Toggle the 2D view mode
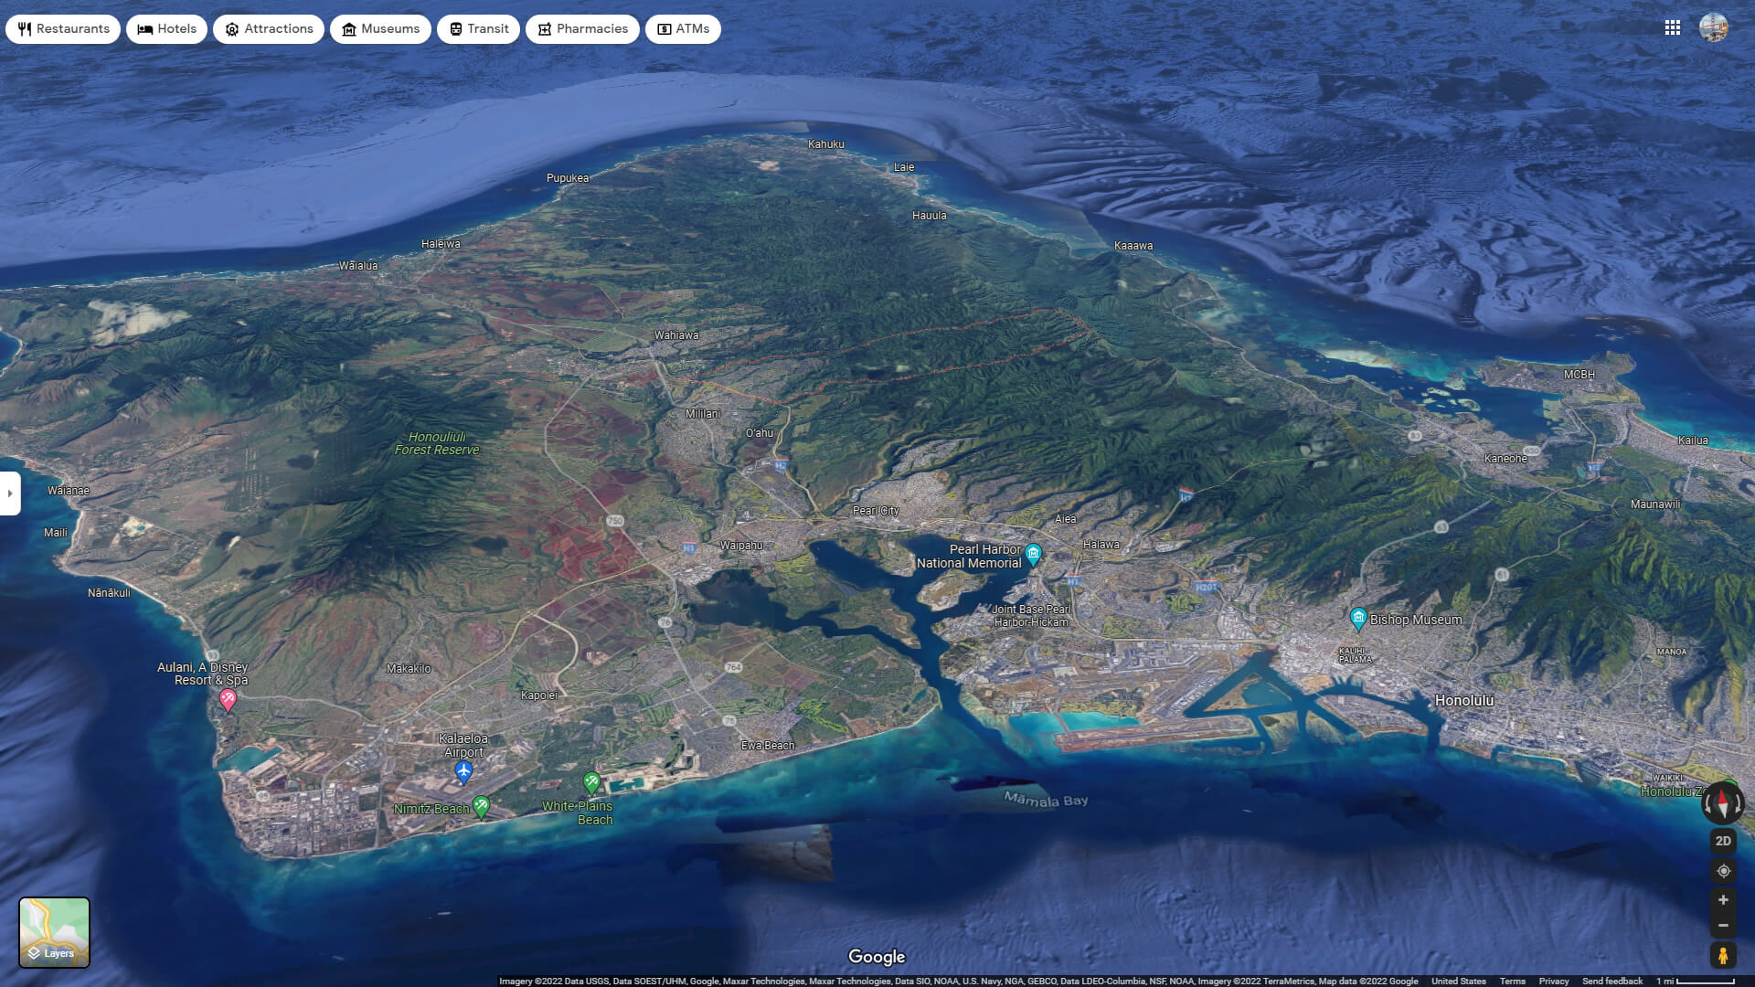The image size is (1755, 987). (x=1723, y=841)
